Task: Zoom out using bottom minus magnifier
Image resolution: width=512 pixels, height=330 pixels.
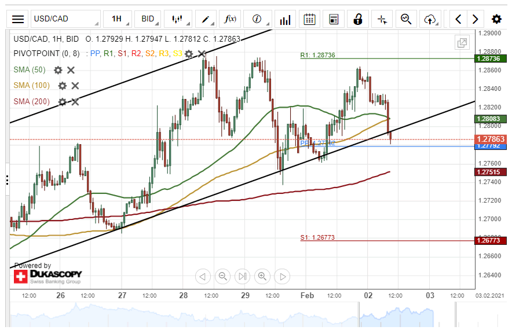Action: [x=222, y=277]
